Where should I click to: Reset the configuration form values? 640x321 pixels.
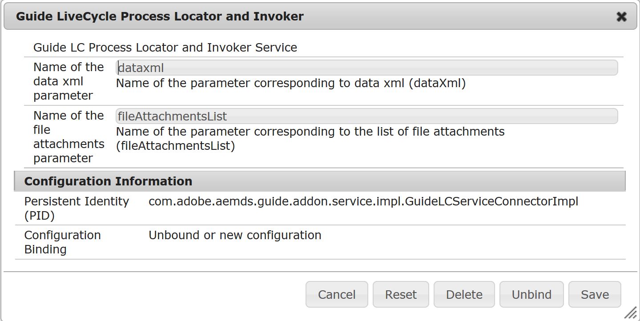pyautogui.click(x=401, y=294)
